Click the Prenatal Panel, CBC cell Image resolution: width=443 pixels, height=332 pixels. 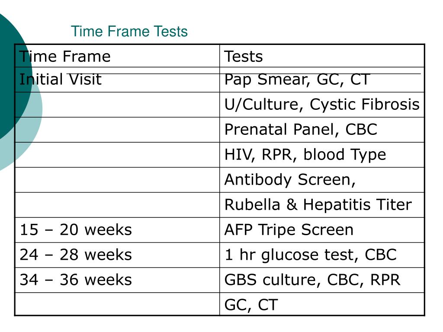tap(322, 130)
